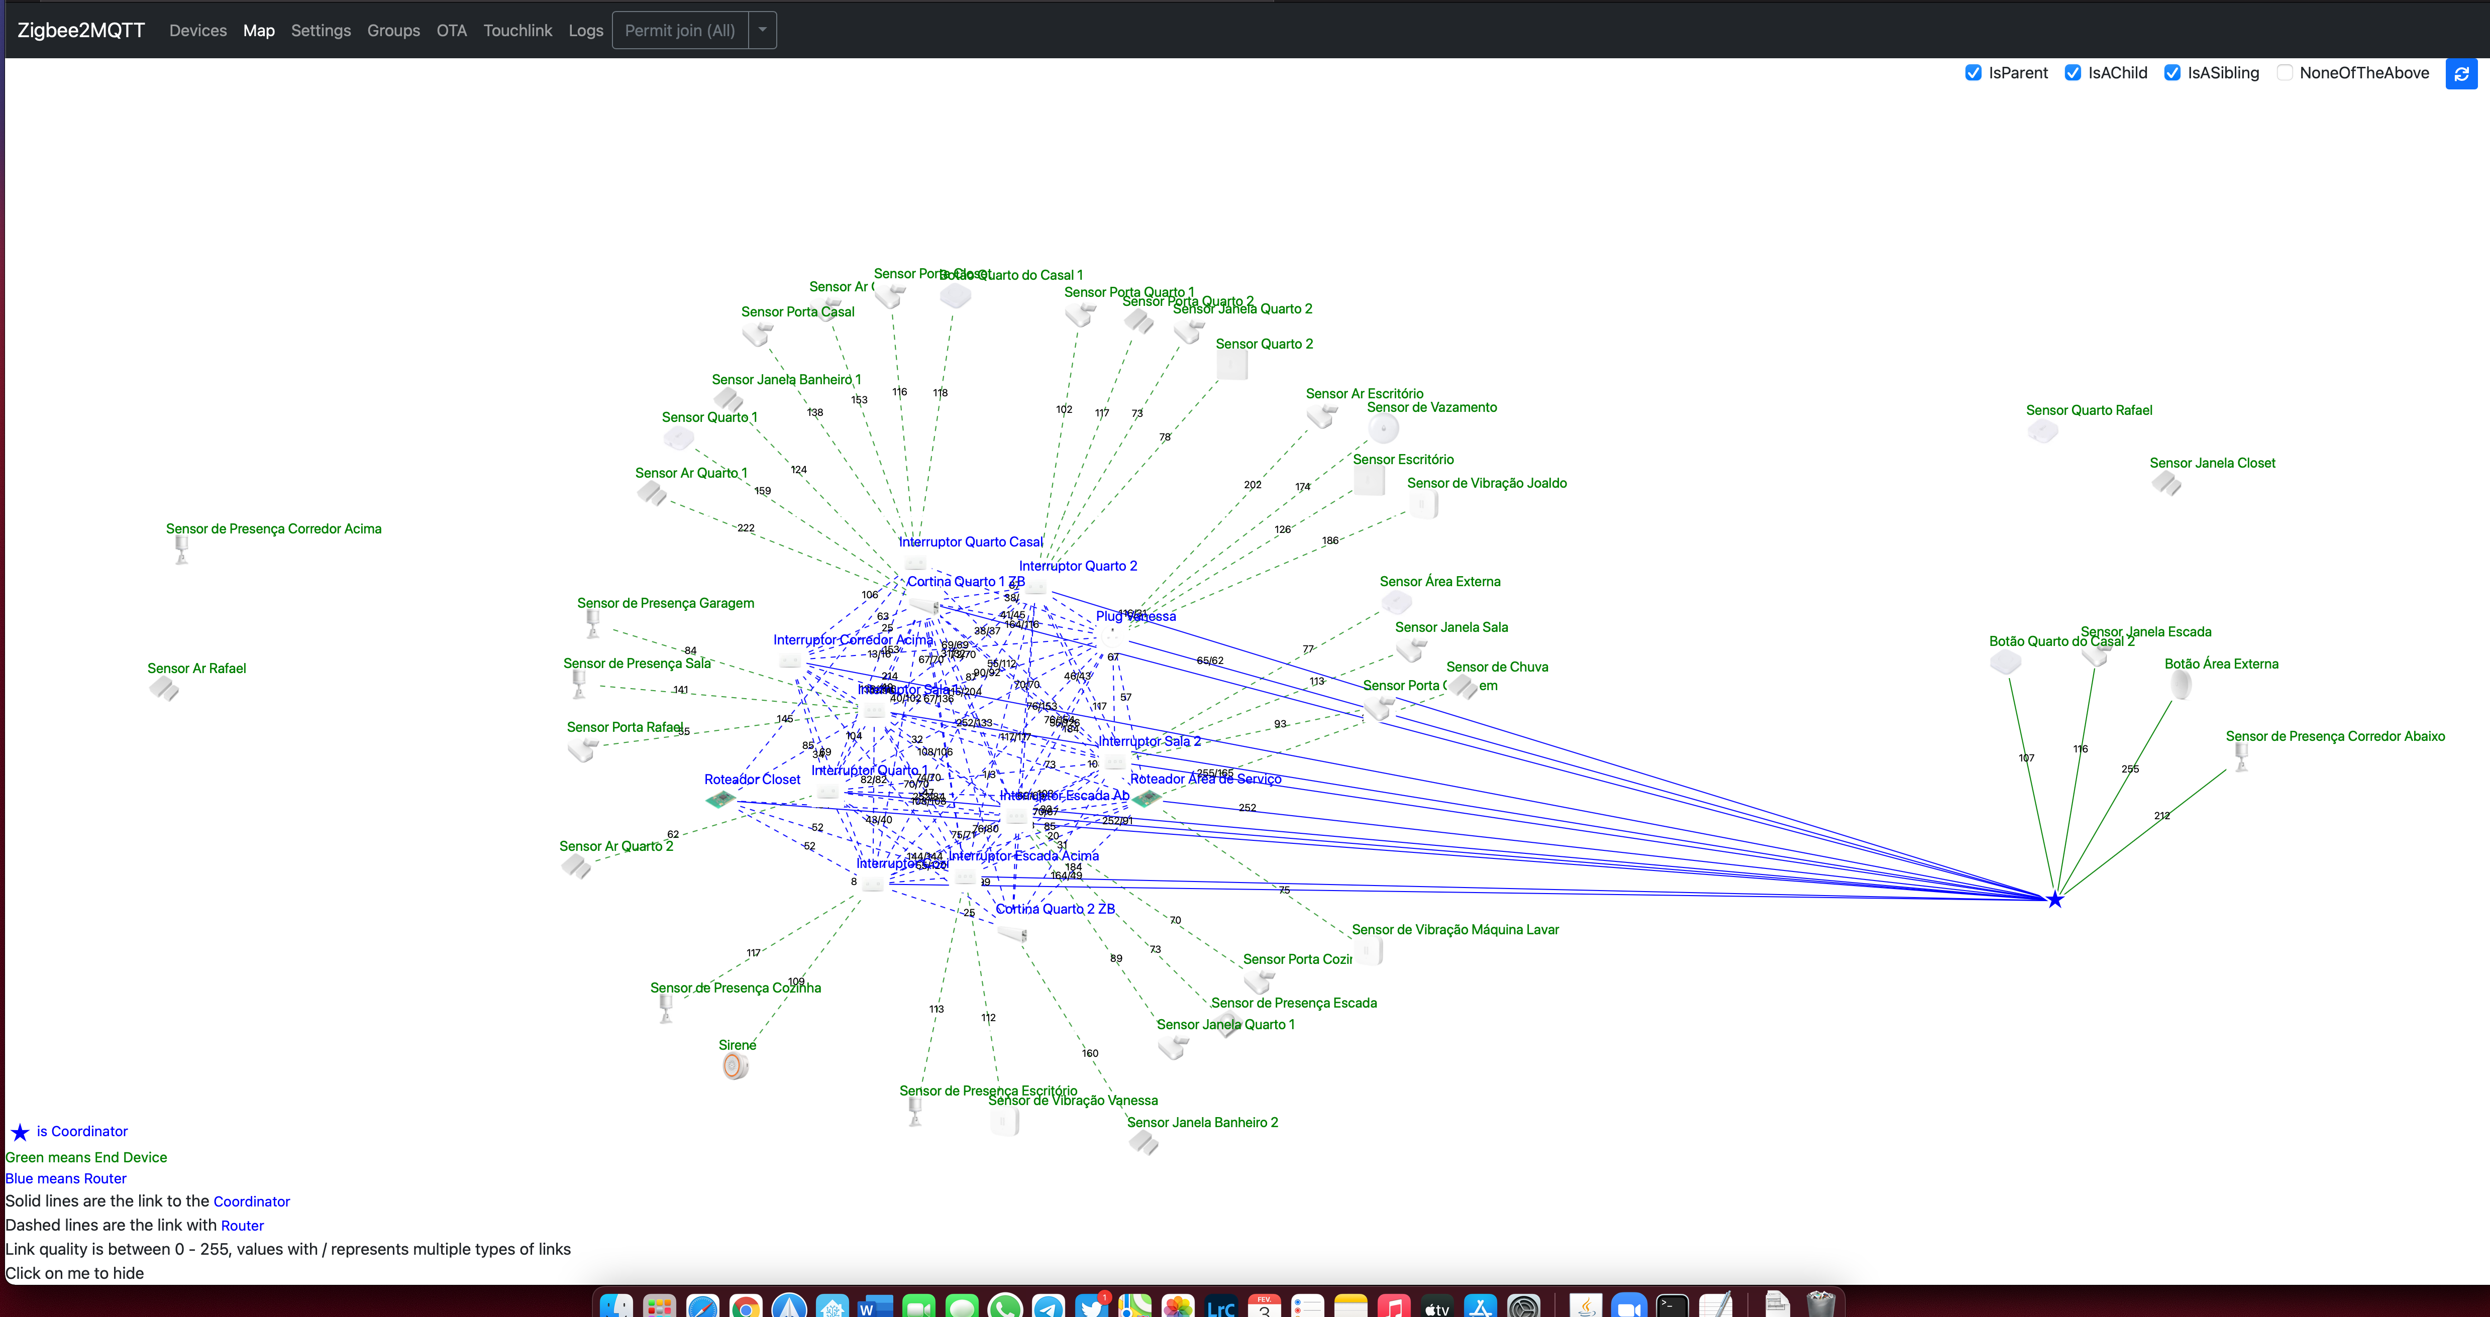The height and width of the screenshot is (1317, 2490).
Task: Uncheck the IsParent checkbox
Action: (1975, 72)
